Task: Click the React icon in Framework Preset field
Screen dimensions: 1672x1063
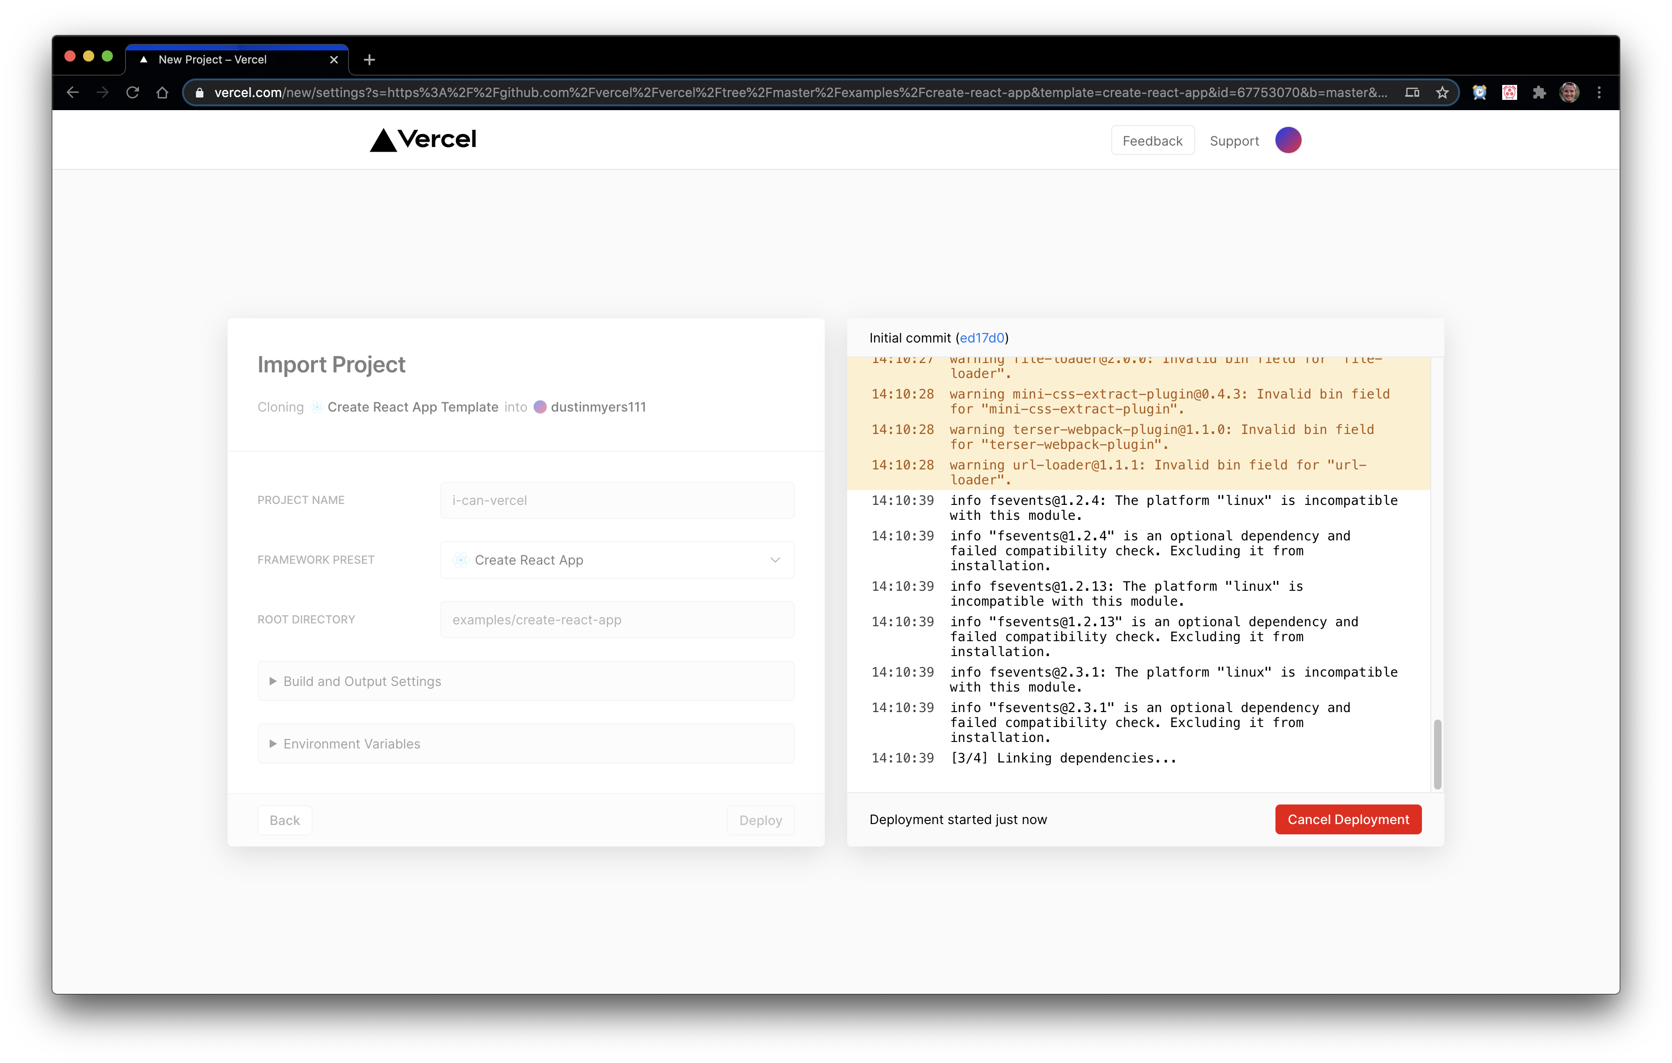Action: (x=461, y=559)
